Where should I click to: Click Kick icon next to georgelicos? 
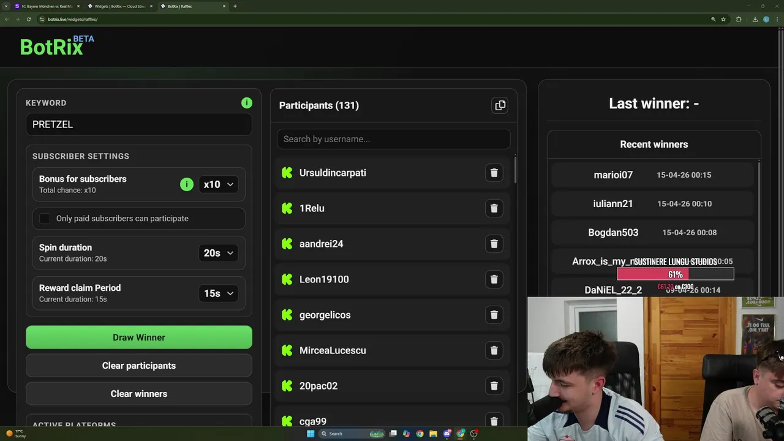click(x=287, y=315)
